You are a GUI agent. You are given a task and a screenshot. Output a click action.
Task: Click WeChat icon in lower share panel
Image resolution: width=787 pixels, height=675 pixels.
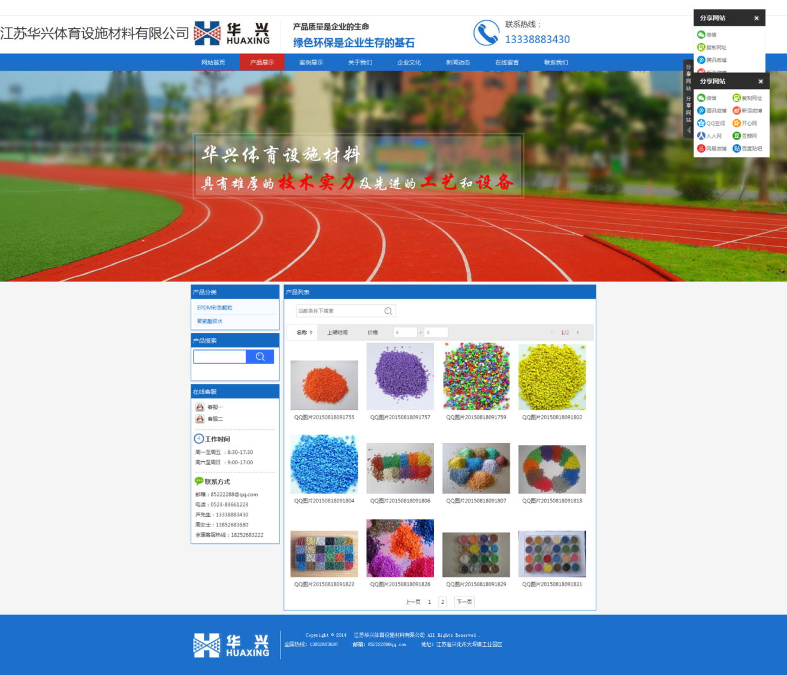(701, 98)
